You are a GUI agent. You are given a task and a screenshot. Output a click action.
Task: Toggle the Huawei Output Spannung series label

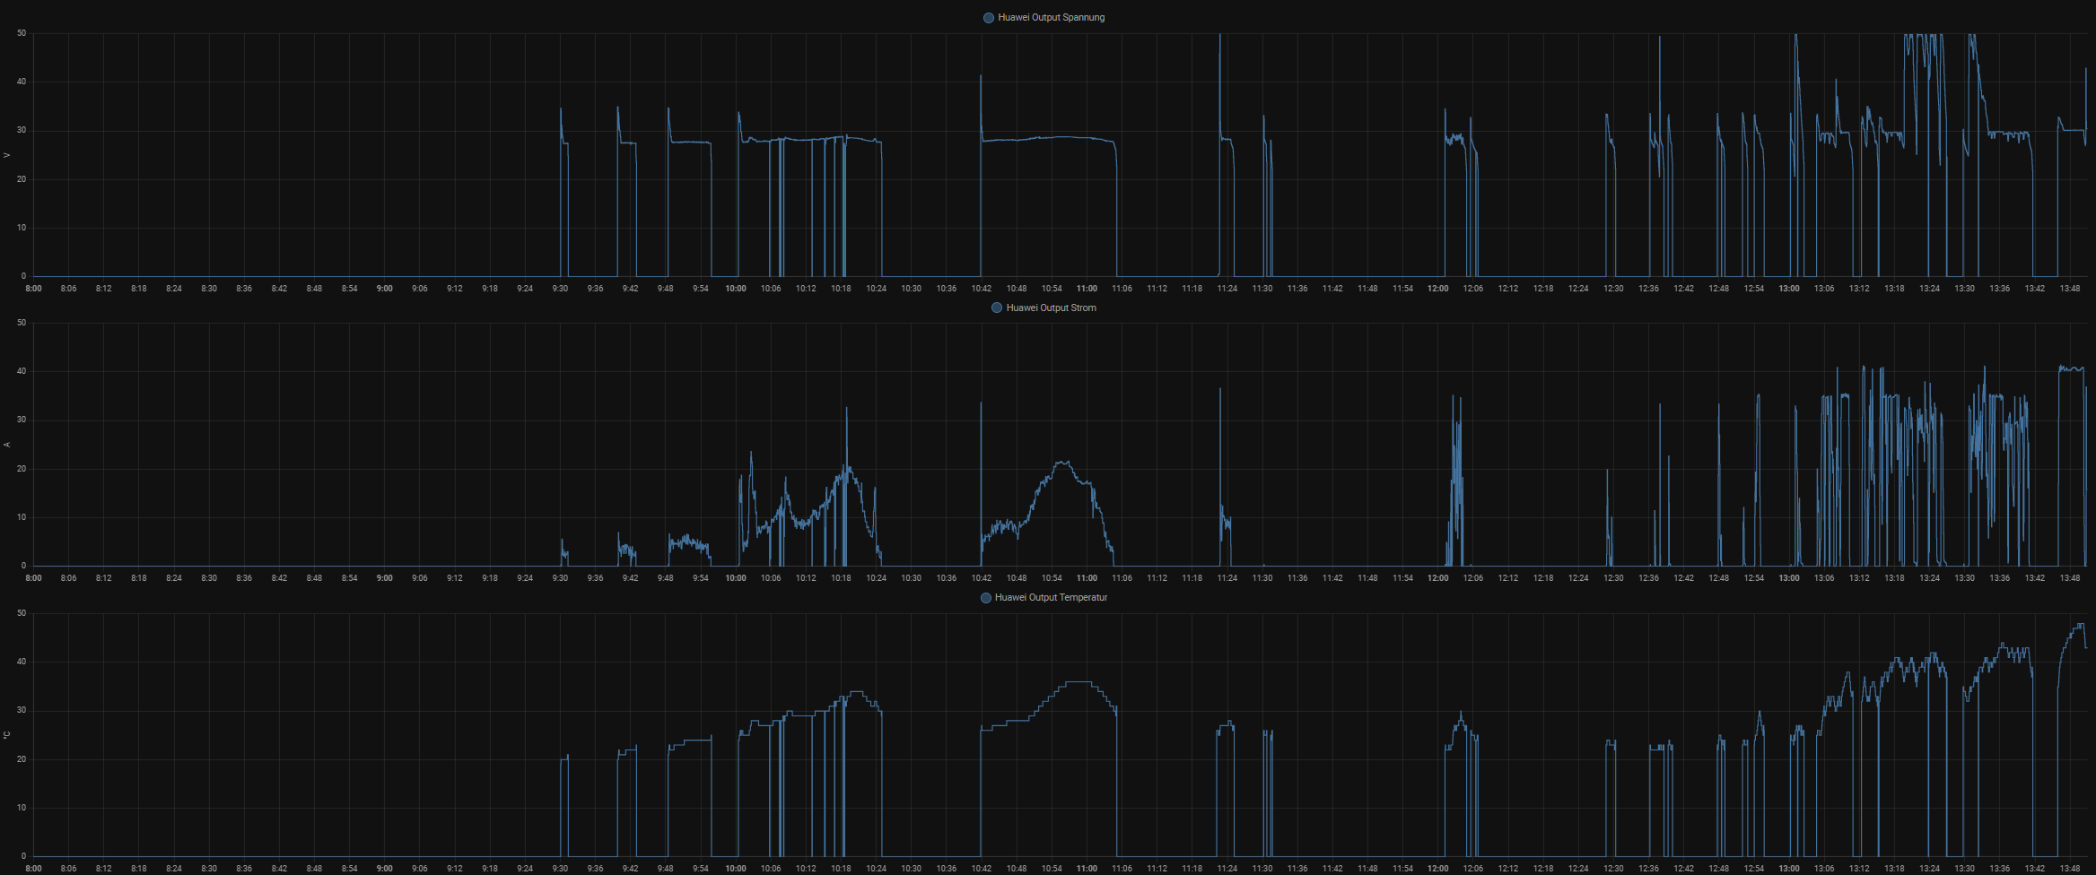pos(1051,18)
